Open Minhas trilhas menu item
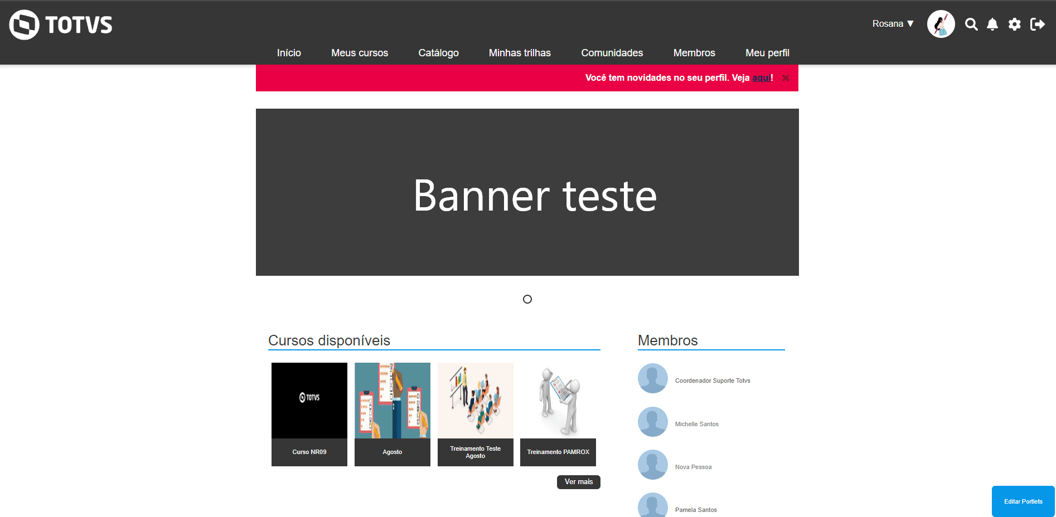The height and width of the screenshot is (517, 1056). pos(520,53)
